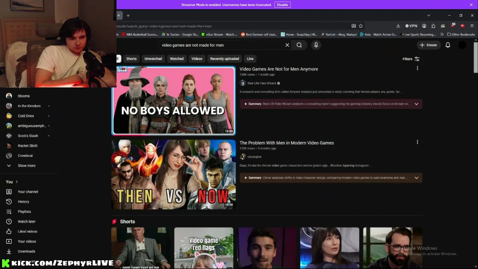Open the Anix Watch Anime bookmark

click(378, 34)
